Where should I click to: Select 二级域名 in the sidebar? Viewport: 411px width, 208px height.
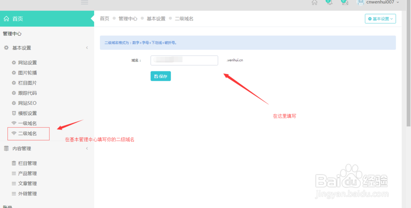tap(28, 134)
